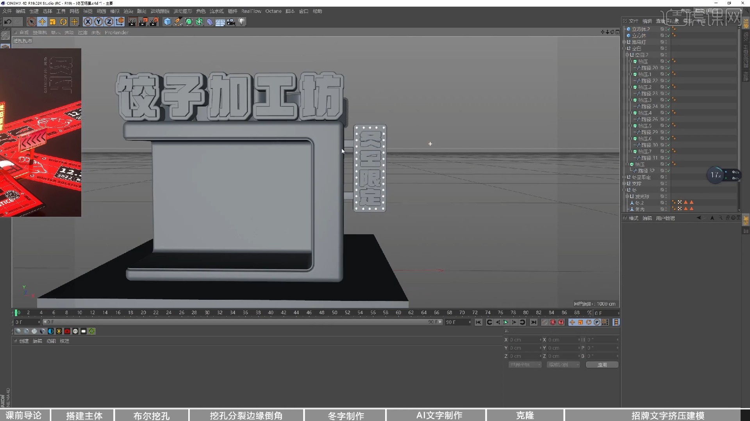Click the Undo arrow icon
This screenshot has height=421, width=750.
[x=7, y=22]
